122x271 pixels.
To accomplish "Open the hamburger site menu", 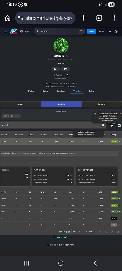I will coord(5,31).
